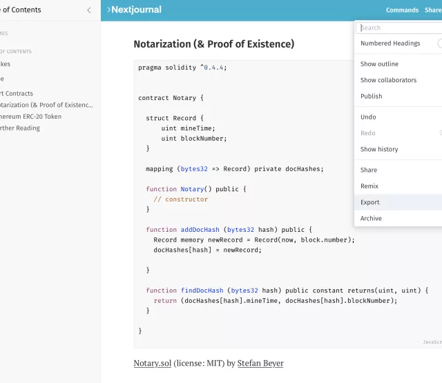Image resolution: width=442 pixels, height=383 pixels.
Task: Click the Export menu entry
Action: pyautogui.click(x=370, y=202)
